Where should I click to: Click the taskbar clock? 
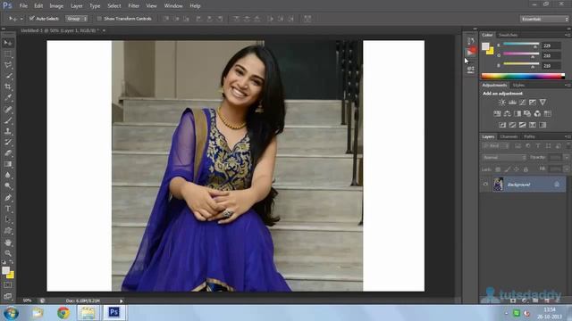tap(549, 313)
